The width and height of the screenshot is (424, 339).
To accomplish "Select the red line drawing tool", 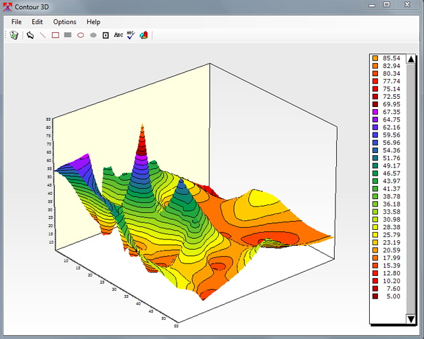I will 43,35.
